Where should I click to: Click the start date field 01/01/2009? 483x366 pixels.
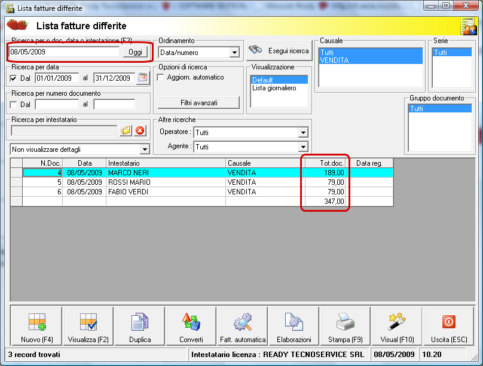[57, 78]
